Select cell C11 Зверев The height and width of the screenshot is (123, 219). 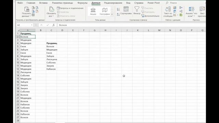coord(51,66)
